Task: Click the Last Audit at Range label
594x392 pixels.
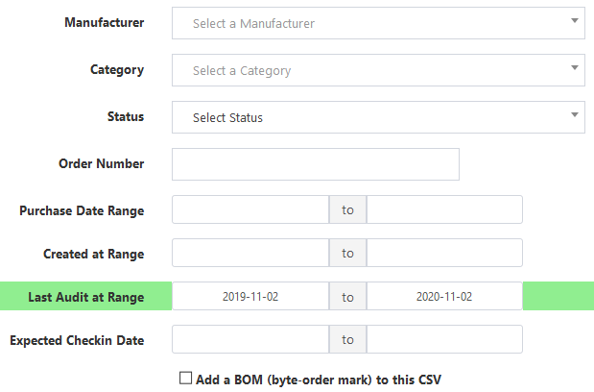Action: pos(86,297)
